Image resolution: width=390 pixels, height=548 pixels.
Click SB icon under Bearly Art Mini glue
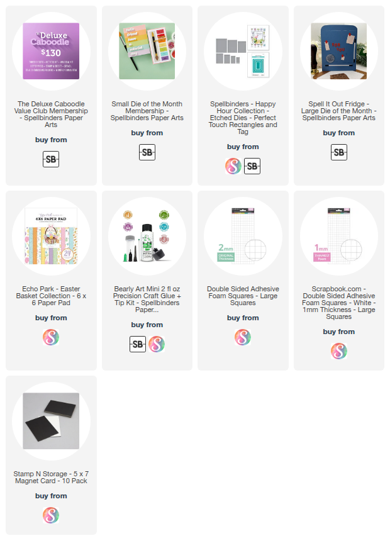(137, 344)
